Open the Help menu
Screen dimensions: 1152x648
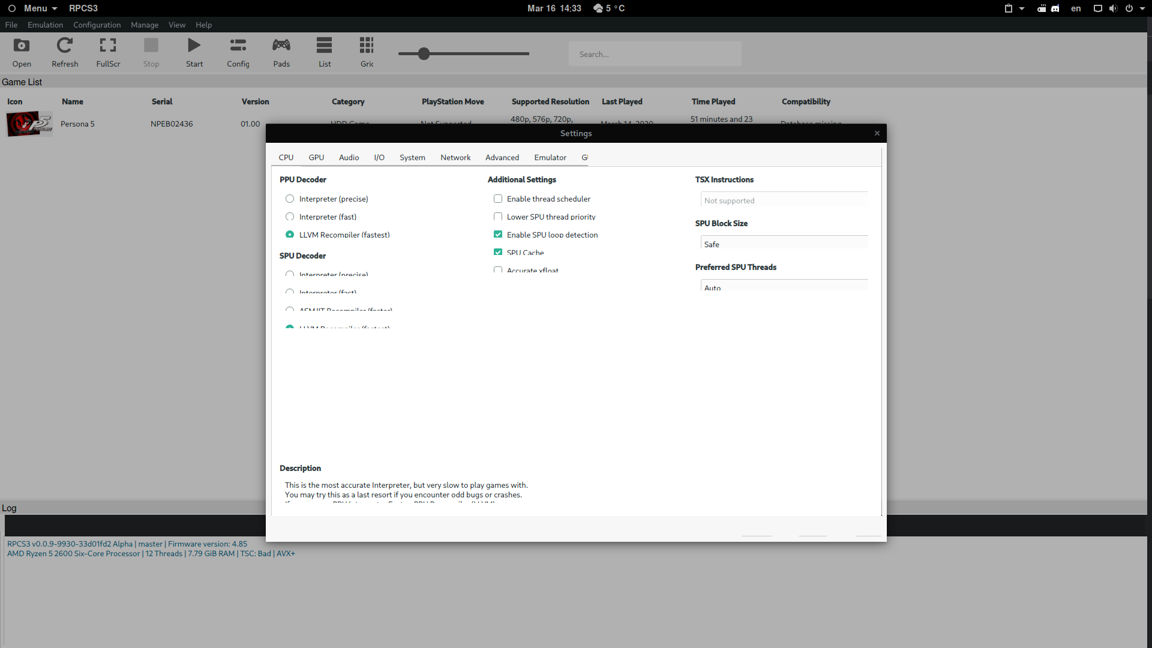coord(203,25)
